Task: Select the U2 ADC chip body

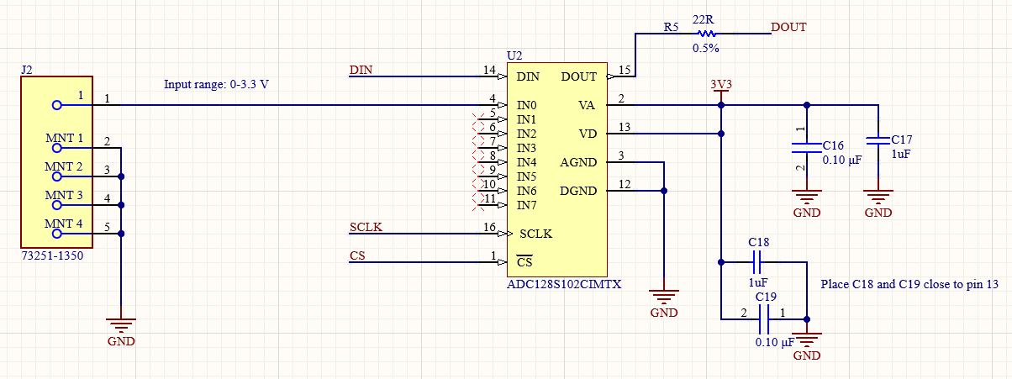Action: click(555, 168)
